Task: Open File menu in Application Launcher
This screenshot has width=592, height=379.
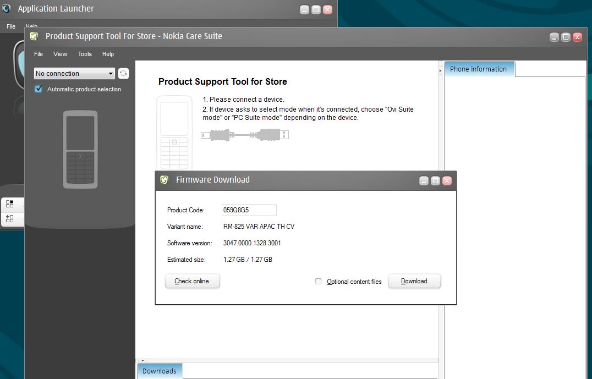Action: coord(11,26)
